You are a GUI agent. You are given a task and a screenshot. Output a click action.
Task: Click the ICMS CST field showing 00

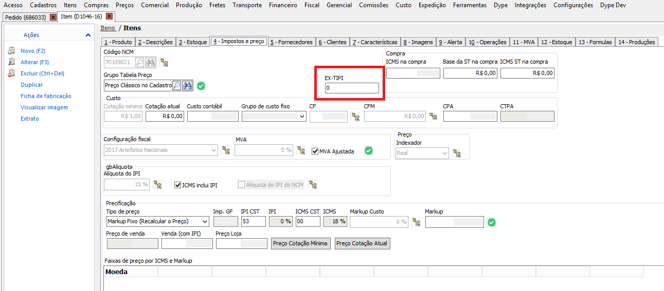click(308, 222)
